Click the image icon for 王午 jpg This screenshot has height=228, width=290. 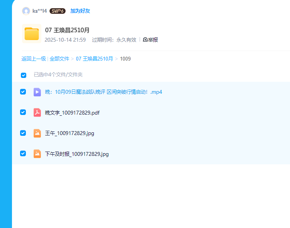[x=37, y=133]
